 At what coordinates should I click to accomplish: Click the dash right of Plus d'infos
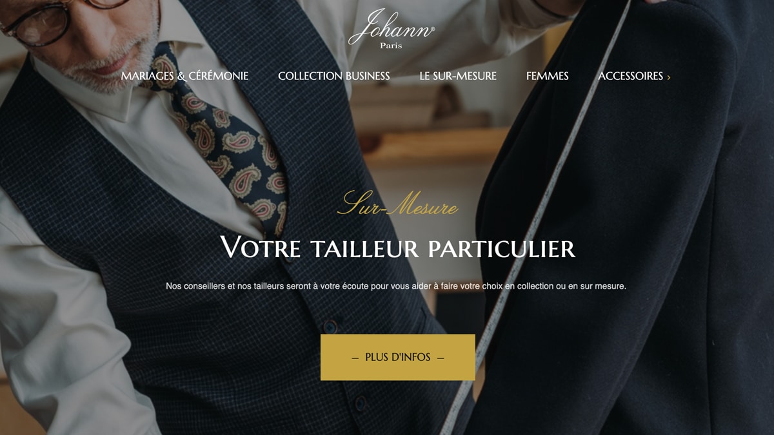tap(441, 358)
